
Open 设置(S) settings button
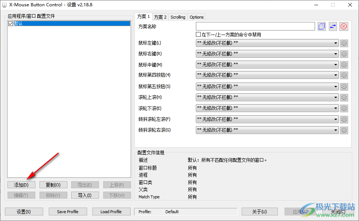tap(24, 212)
